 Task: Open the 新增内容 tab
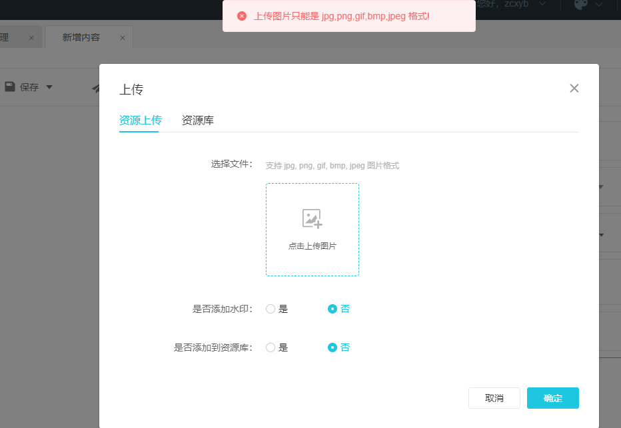81,37
